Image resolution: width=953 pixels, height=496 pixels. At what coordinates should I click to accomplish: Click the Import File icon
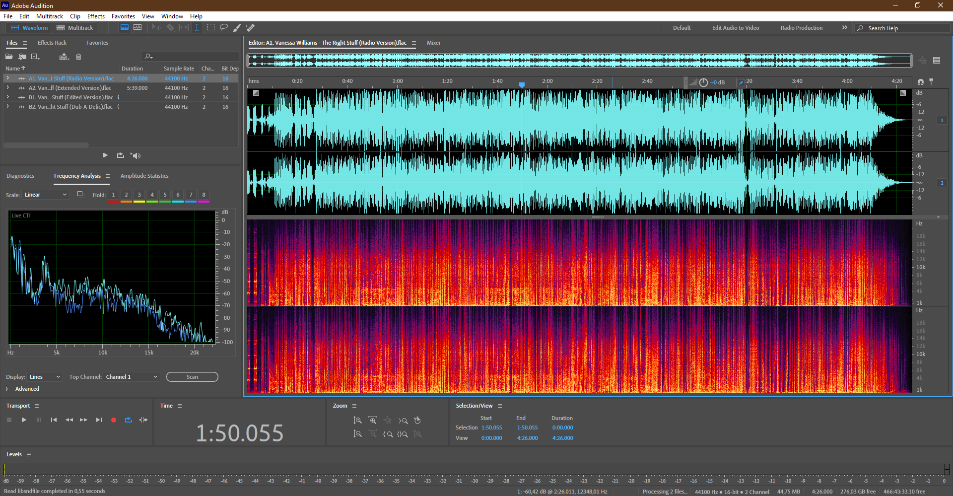[x=22, y=57]
